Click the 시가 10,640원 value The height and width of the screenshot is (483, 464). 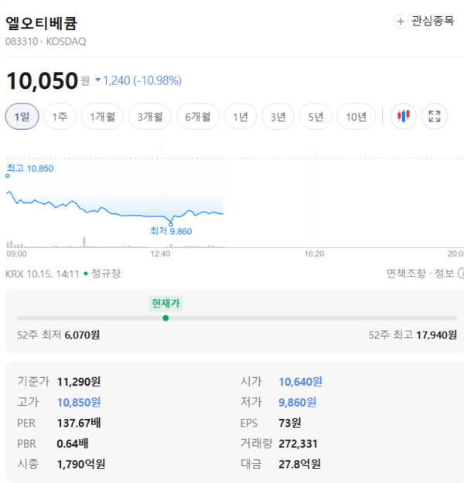coord(300,382)
